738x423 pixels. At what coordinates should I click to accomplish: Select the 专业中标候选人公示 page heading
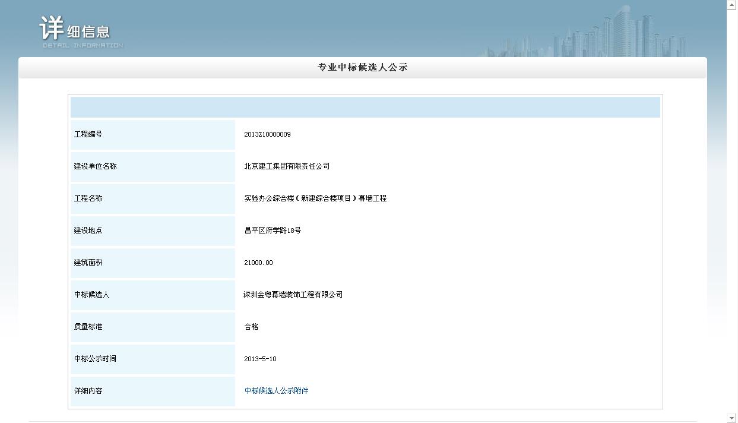[x=362, y=68]
